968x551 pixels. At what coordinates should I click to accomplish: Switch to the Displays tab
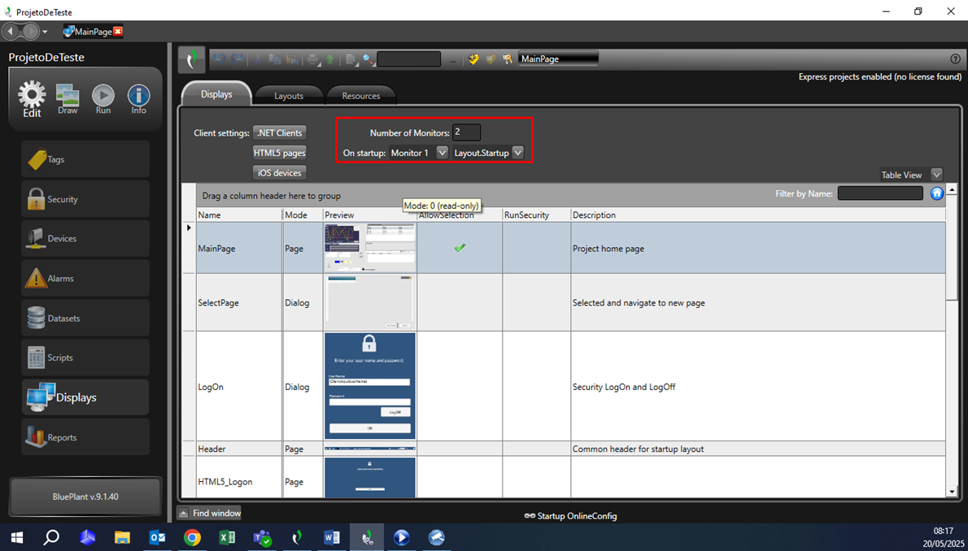coord(216,94)
